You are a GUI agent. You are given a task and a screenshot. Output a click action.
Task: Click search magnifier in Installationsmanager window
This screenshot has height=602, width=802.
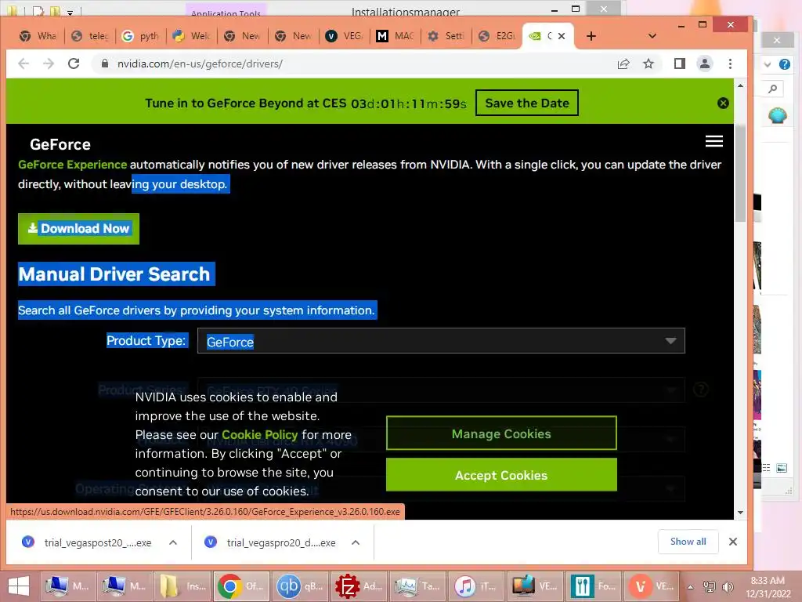coord(773,89)
